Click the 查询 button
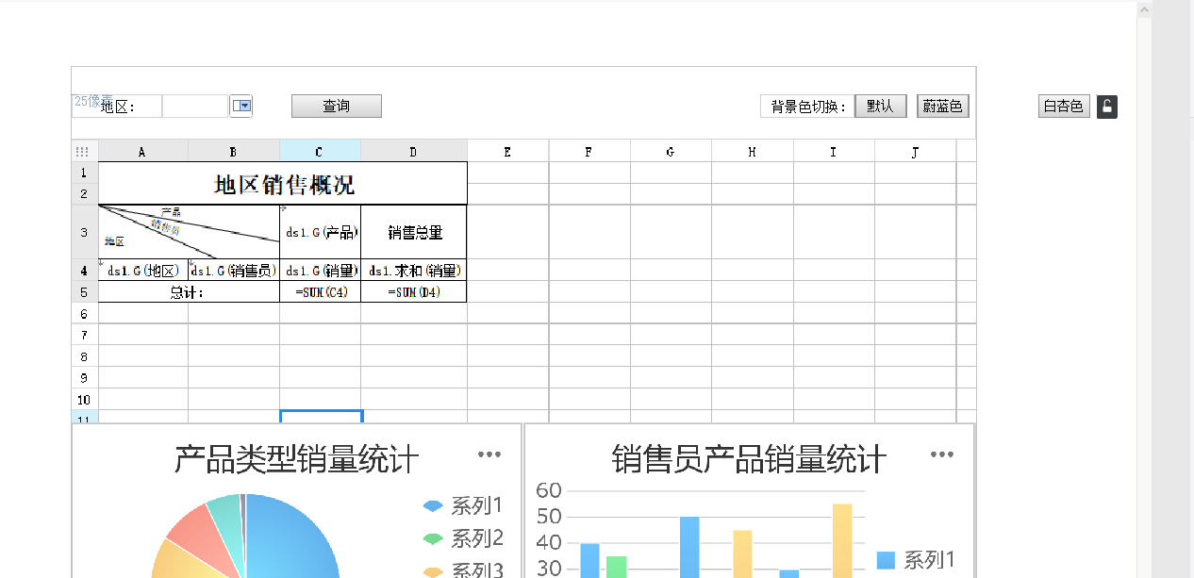This screenshot has height=578, width=1194. (337, 107)
